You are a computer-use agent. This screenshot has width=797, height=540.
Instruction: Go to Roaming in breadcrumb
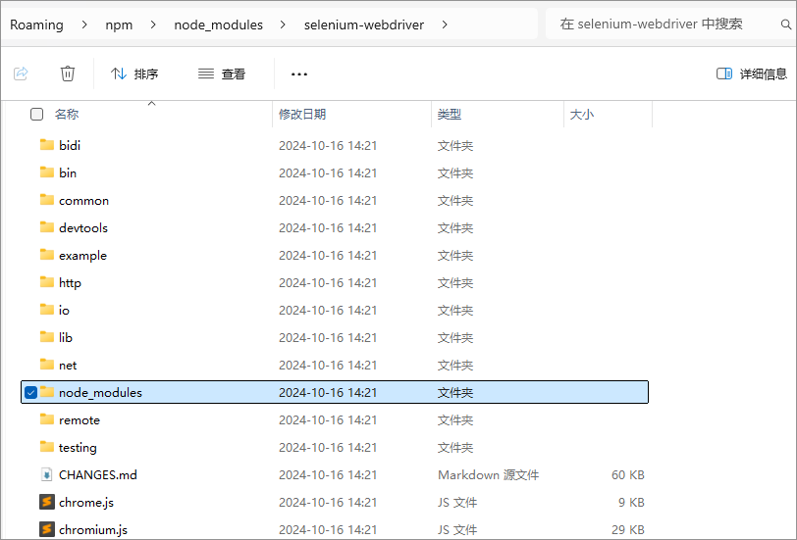coord(36,25)
